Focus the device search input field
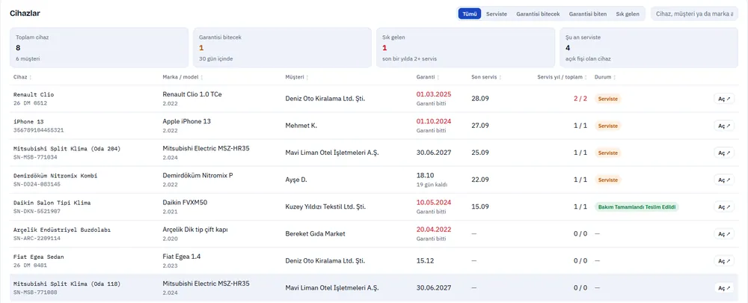This screenshot has height=303, width=748. [x=694, y=13]
